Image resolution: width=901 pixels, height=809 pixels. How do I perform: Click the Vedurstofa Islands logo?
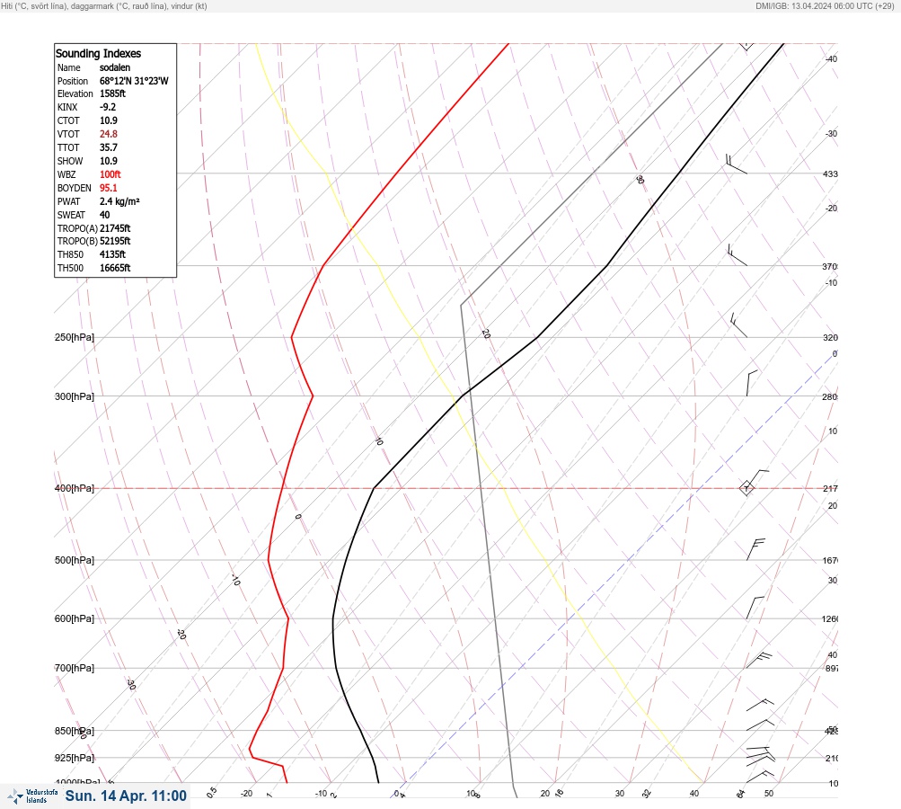(32, 796)
